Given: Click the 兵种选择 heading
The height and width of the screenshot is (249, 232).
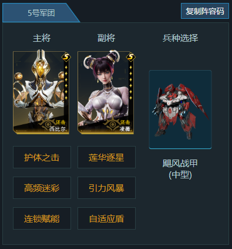Looking at the screenshot, I should pos(180,38).
